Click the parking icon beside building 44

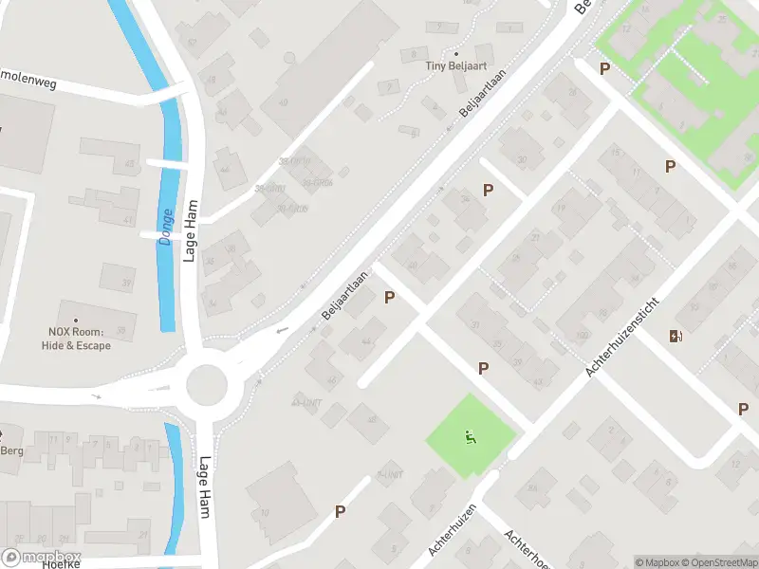(389, 298)
